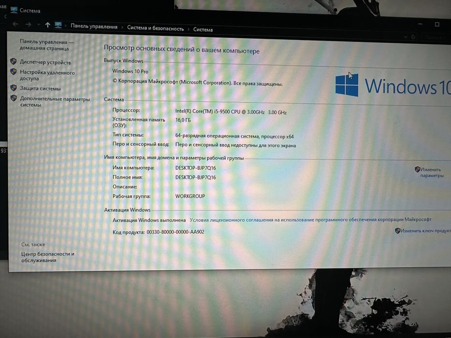Click installed memory value 16,0 ГБ

tap(183, 120)
